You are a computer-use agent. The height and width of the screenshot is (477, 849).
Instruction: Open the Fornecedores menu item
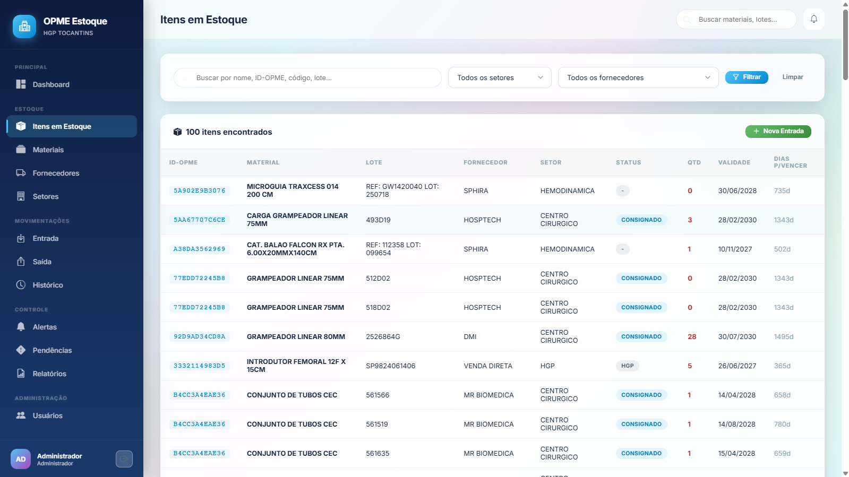coord(72,173)
